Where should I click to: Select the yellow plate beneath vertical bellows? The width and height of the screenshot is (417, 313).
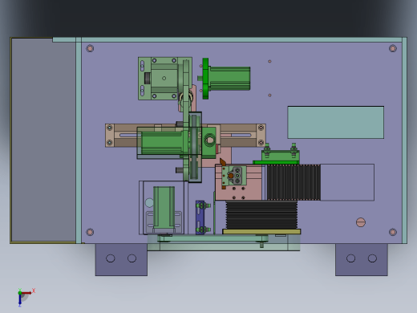click(x=261, y=232)
